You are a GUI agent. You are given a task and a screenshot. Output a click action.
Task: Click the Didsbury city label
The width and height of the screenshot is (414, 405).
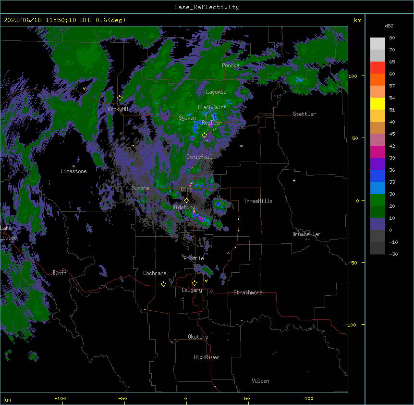184,207
